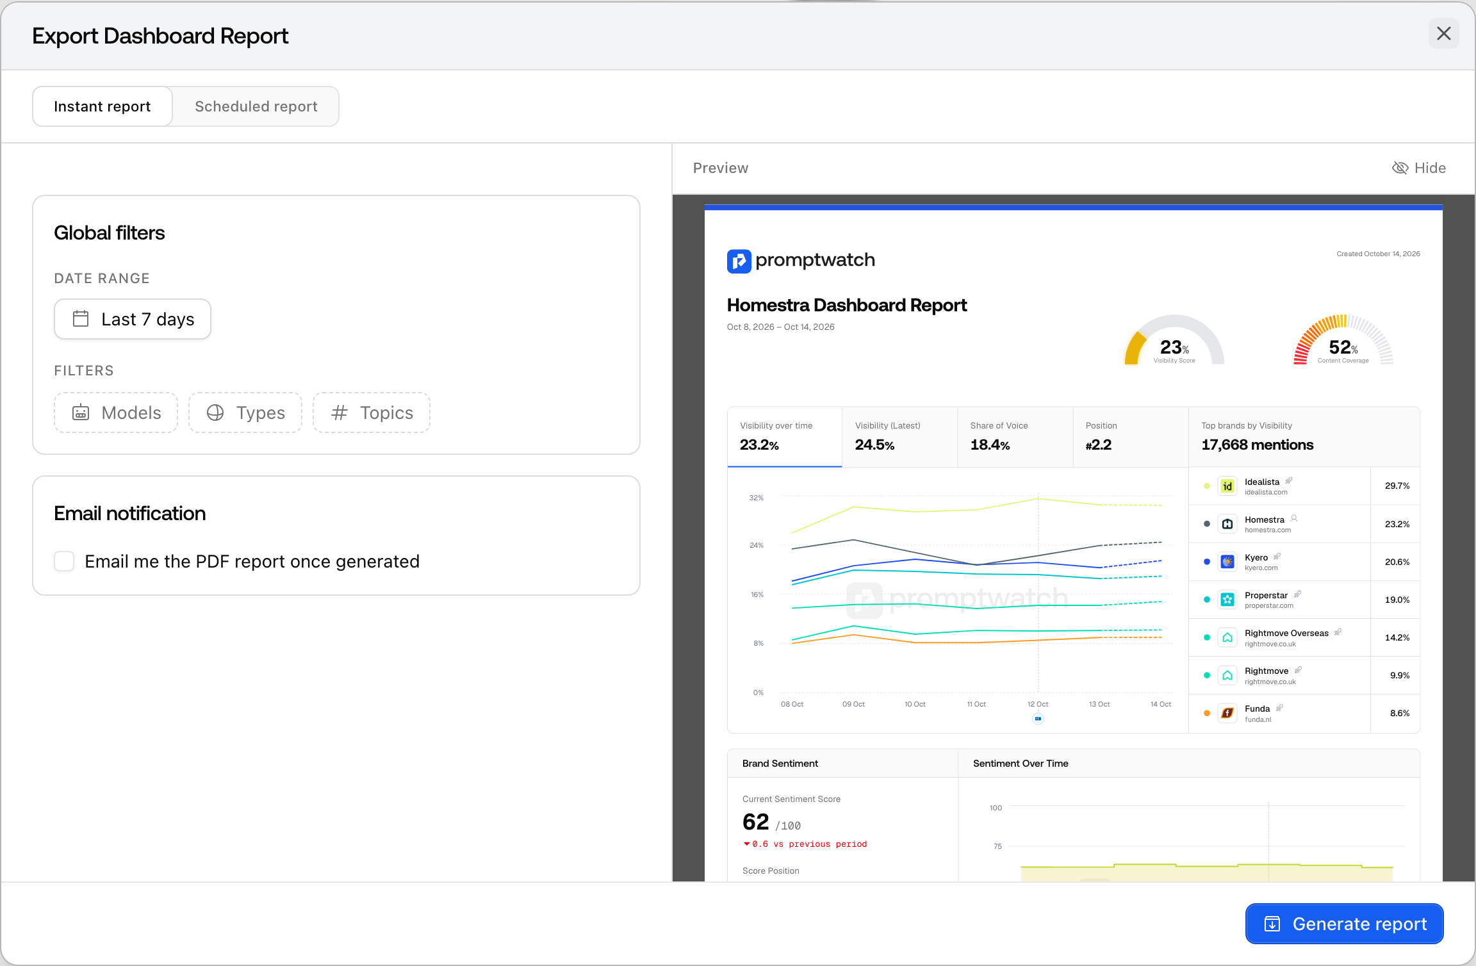
Task: Click the Homestra Dashboard Report title
Action: click(846, 305)
